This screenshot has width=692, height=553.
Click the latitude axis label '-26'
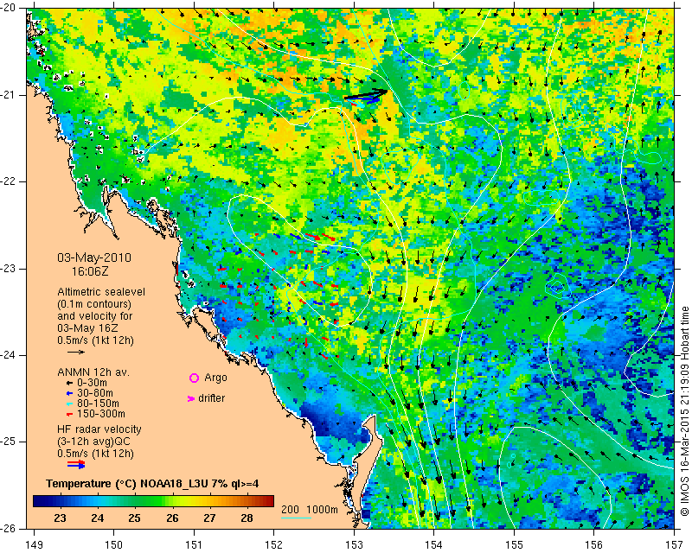(x=9, y=529)
